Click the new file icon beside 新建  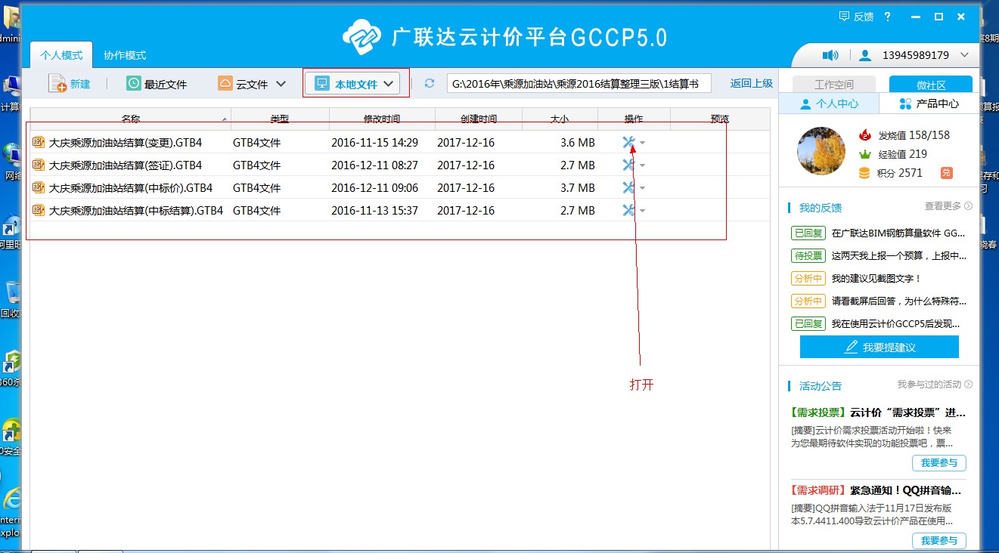(x=57, y=83)
